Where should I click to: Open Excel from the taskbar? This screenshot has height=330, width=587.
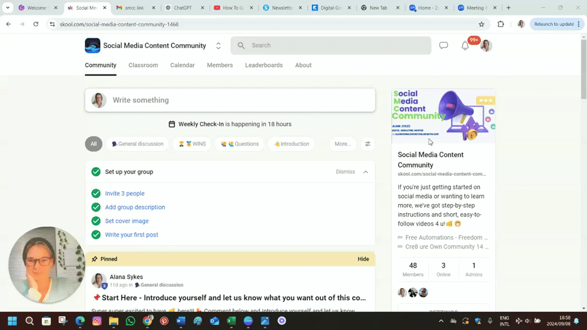coord(232,321)
